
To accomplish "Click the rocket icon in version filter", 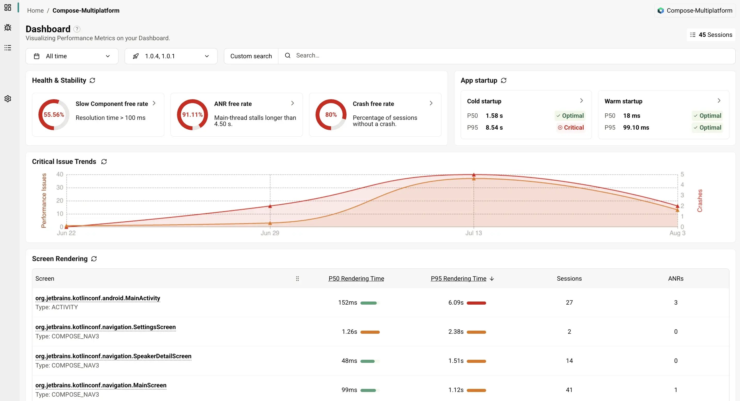I will pos(136,56).
